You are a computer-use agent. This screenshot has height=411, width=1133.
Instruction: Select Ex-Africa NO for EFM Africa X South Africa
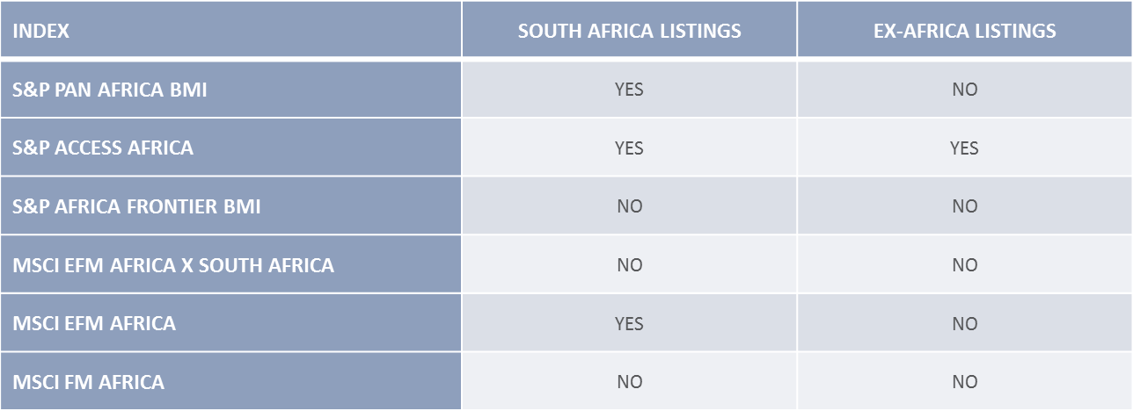[964, 265]
